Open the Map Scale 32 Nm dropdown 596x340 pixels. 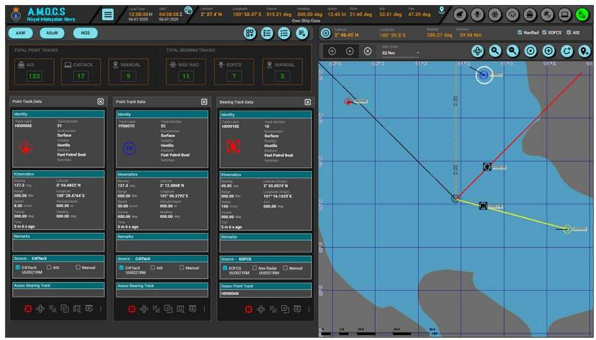click(400, 53)
